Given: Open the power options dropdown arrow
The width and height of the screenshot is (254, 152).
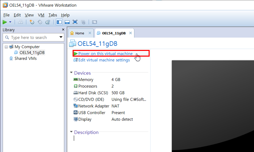Looking at the screenshot, I should point(10,22).
